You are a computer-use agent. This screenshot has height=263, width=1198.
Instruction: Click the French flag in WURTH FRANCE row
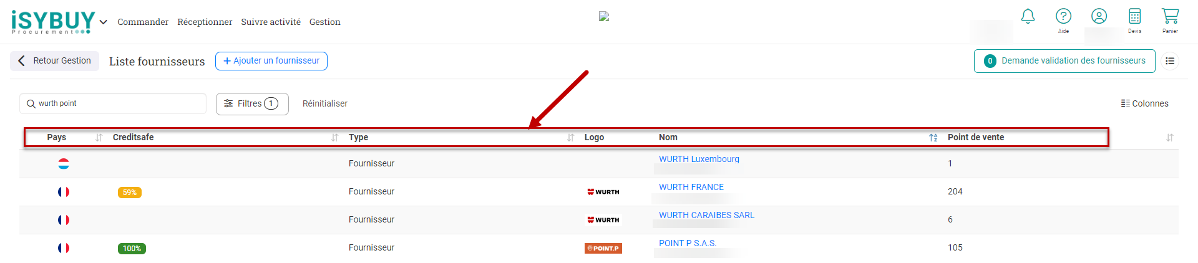[64, 191]
